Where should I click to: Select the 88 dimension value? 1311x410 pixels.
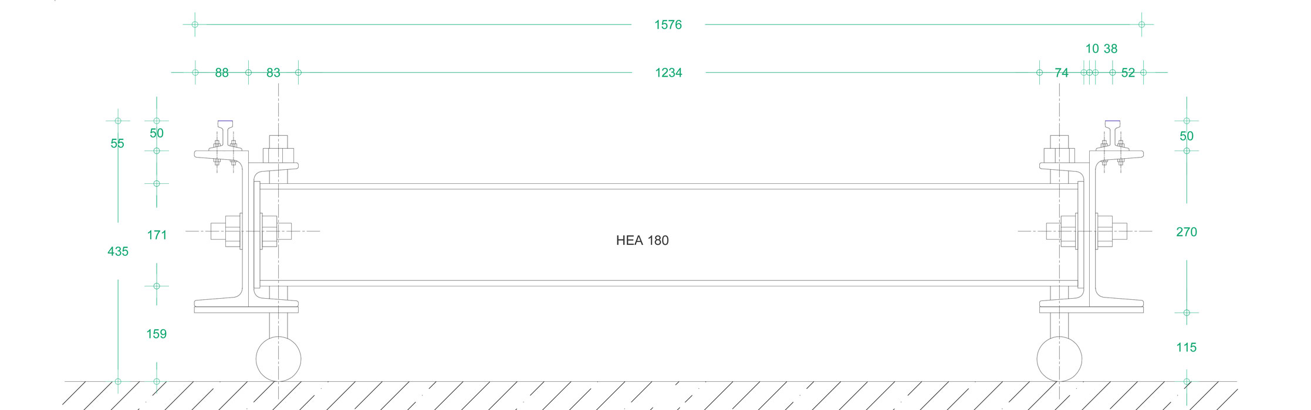click(222, 73)
